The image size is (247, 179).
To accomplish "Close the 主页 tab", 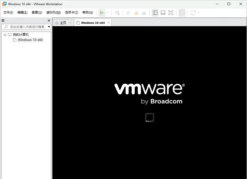I will click(70, 23).
